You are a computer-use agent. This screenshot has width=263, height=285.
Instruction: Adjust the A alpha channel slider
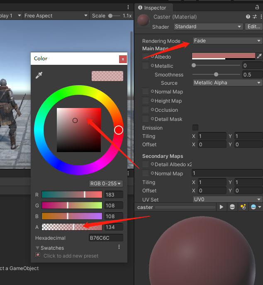(72, 227)
